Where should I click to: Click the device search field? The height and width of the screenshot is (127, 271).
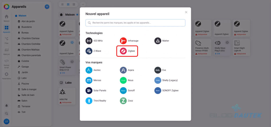(135, 23)
